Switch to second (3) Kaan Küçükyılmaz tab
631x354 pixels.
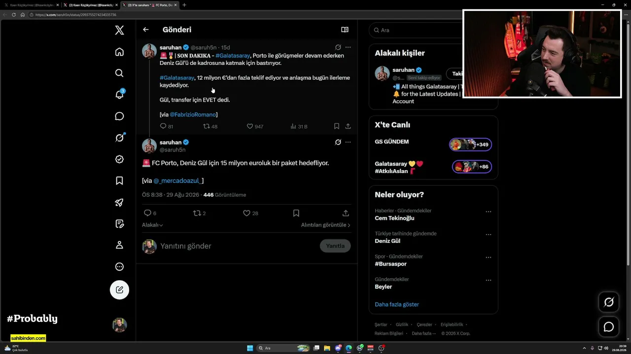(91, 5)
